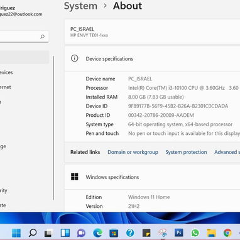Select the Device ID value 9F89177B
240x240 pixels.
click(178, 106)
